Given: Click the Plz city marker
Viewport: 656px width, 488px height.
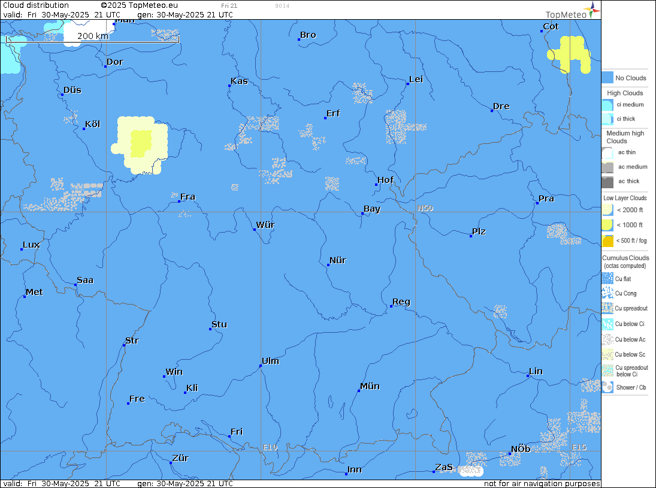Looking at the screenshot, I should [x=471, y=236].
